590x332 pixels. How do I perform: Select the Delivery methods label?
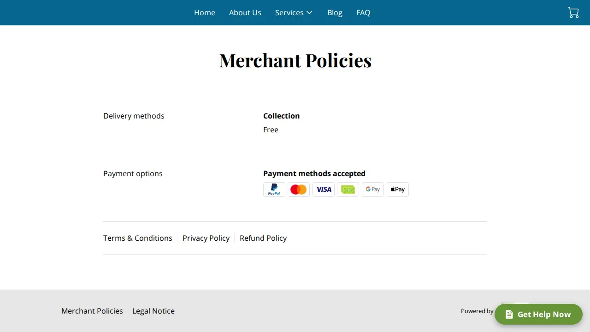tap(134, 116)
